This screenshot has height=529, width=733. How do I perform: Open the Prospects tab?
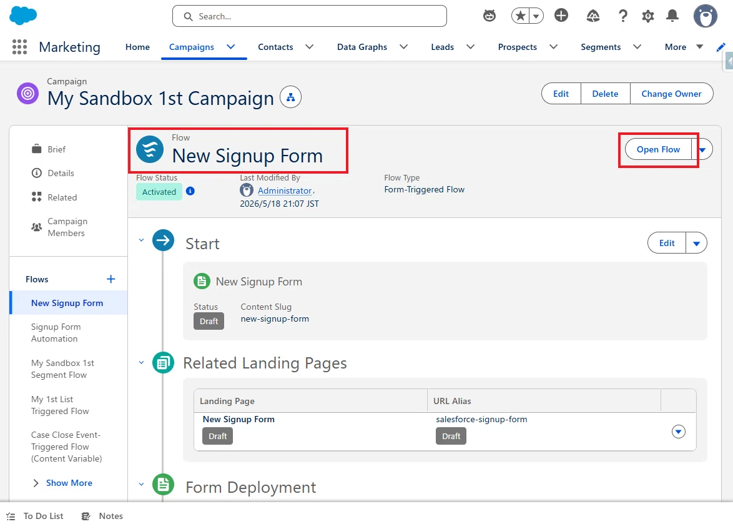(518, 47)
